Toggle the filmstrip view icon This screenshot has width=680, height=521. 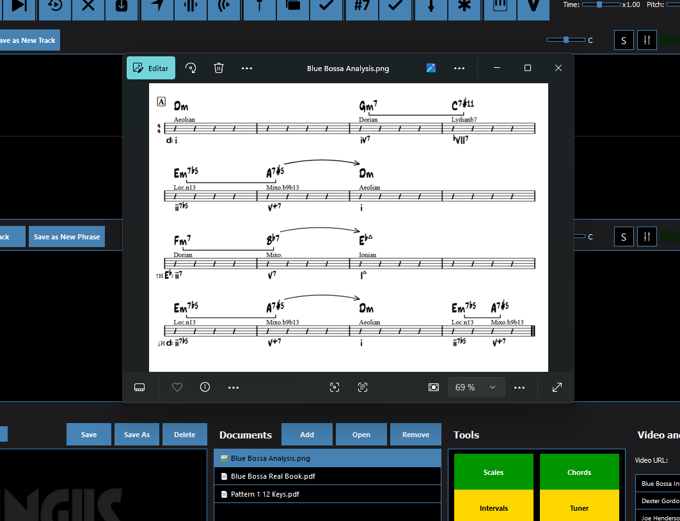[x=140, y=387]
